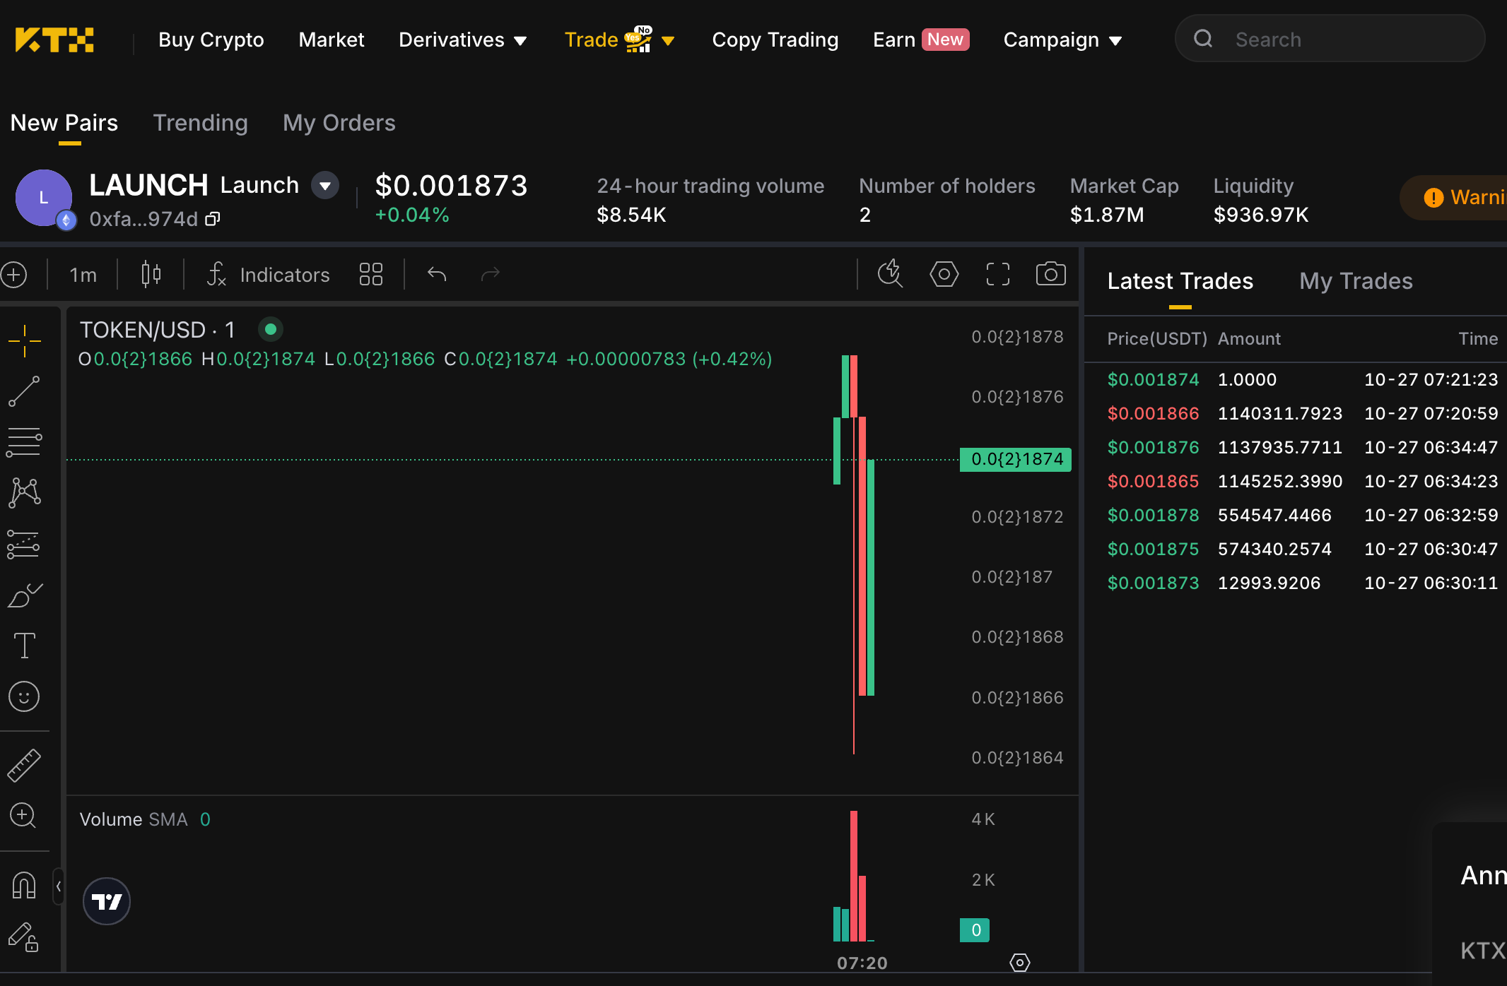Click the Search input field

(x=1330, y=39)
